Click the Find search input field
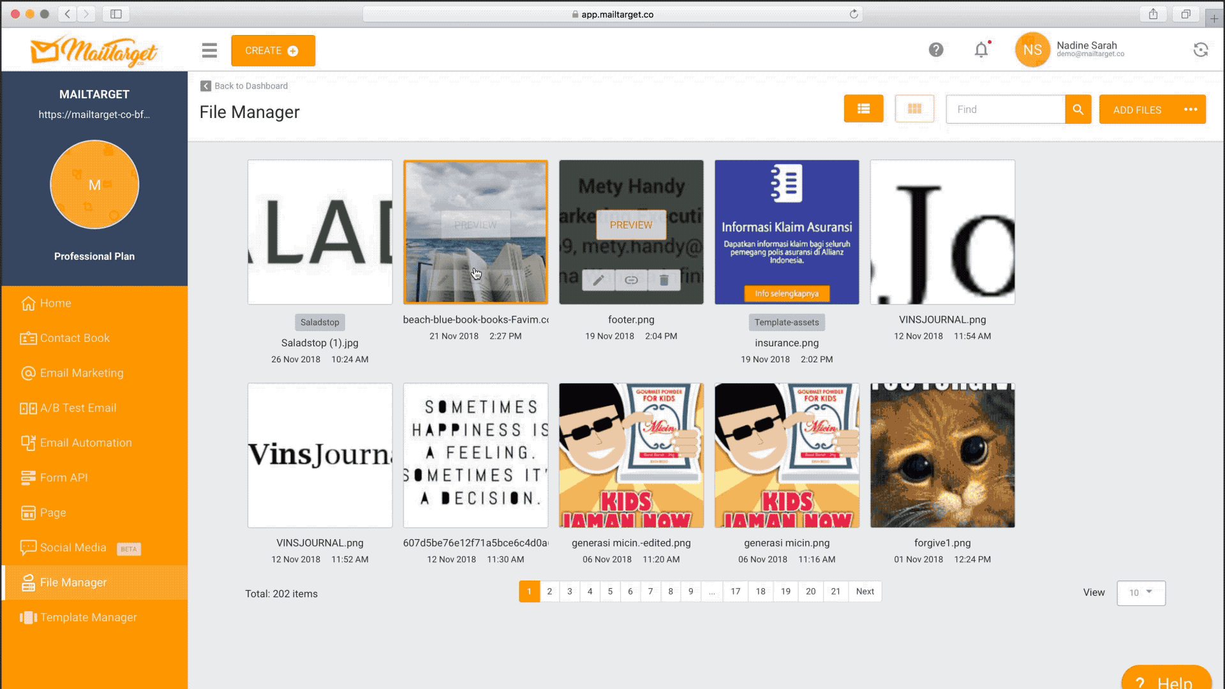 pyautogui.click(x=1005, y=110)
